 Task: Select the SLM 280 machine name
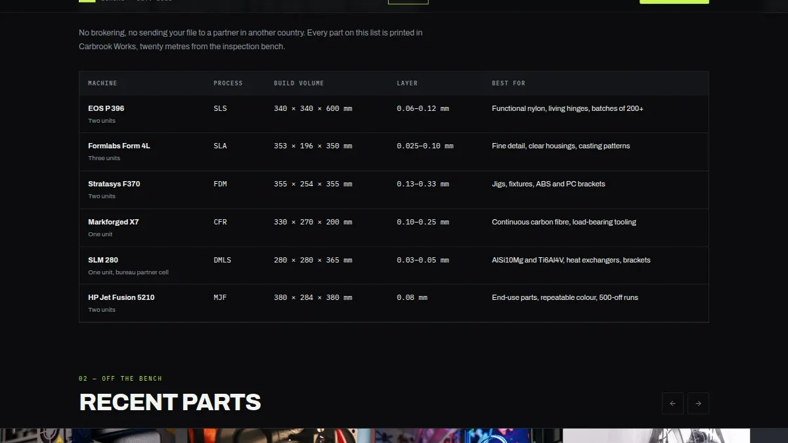(103, 260)
